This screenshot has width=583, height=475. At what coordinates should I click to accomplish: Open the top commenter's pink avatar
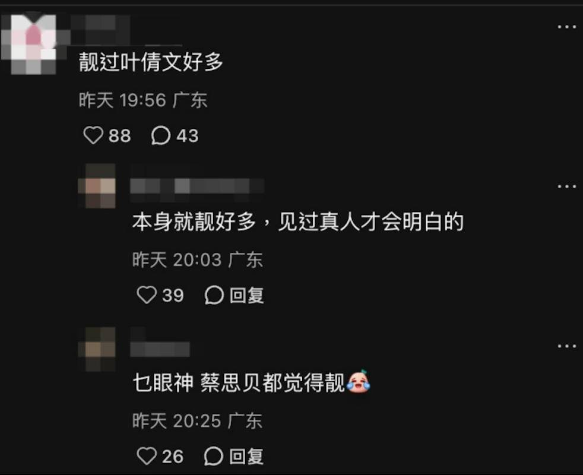[x=33, y=44]
